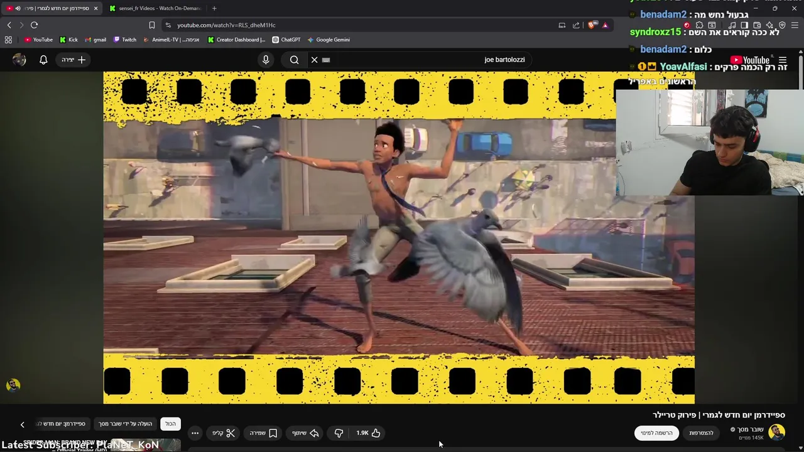Viewport: 804px width, 452px height.
Task: Clear the search box text
Action: coord(314,60)
